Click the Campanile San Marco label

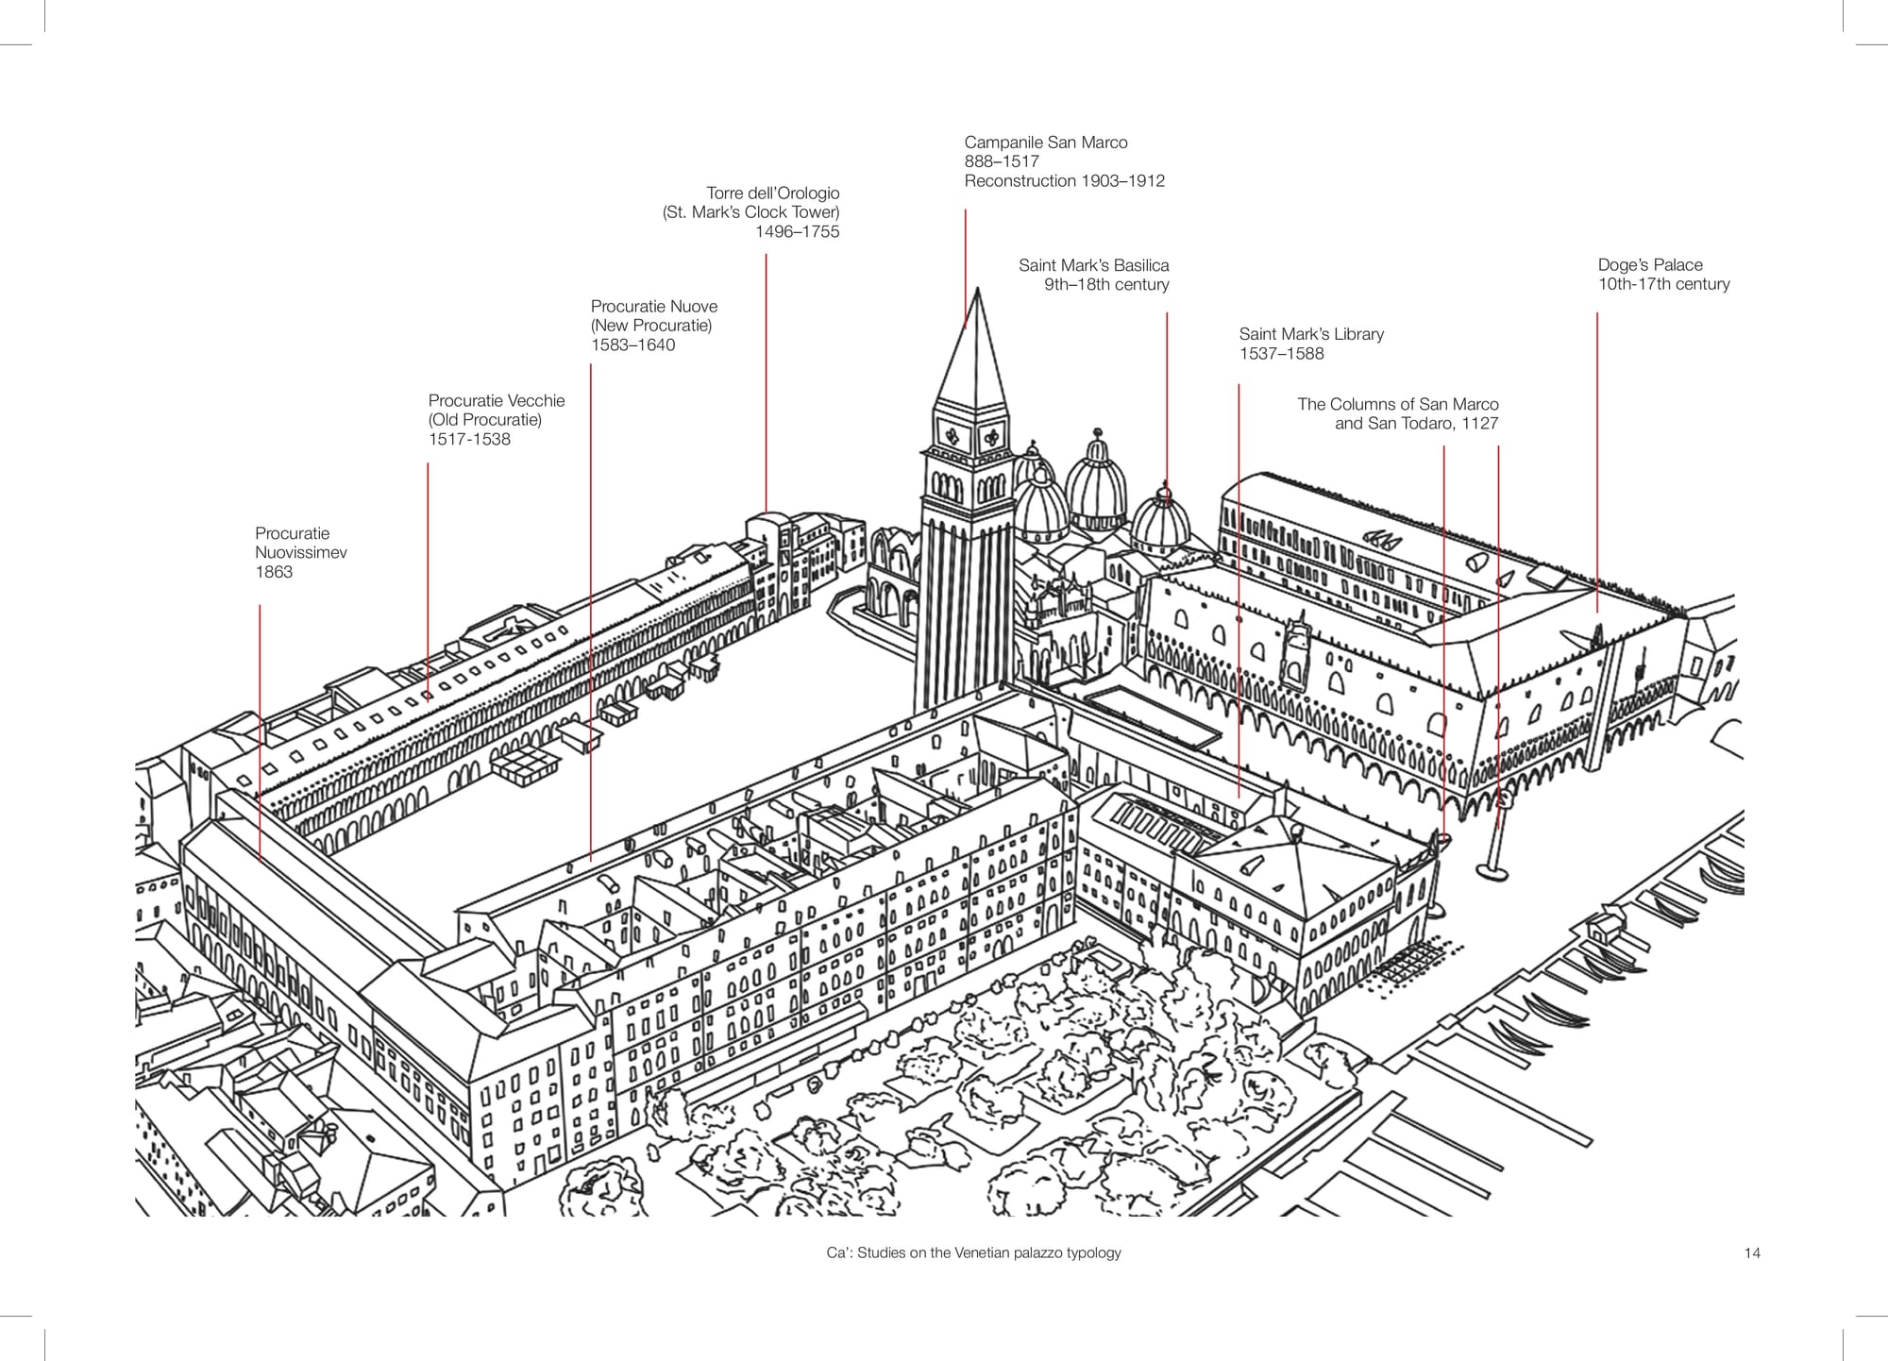tap(1045, 143)
